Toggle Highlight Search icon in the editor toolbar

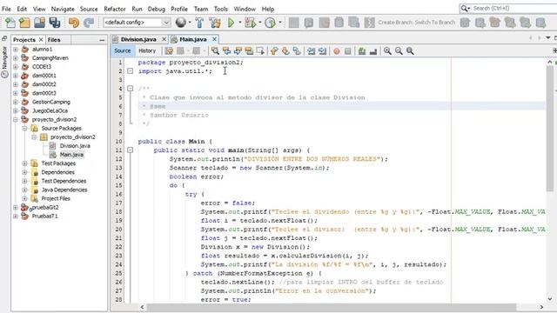249,51
